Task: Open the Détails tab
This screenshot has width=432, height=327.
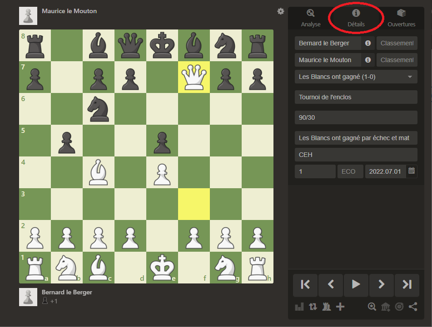Action: pyautogui.click(x=356, y=18)
